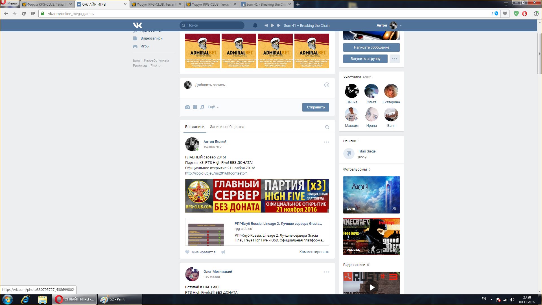Click the Поиск search field
The height and width of the screenshot is (305, 542).
215,25
